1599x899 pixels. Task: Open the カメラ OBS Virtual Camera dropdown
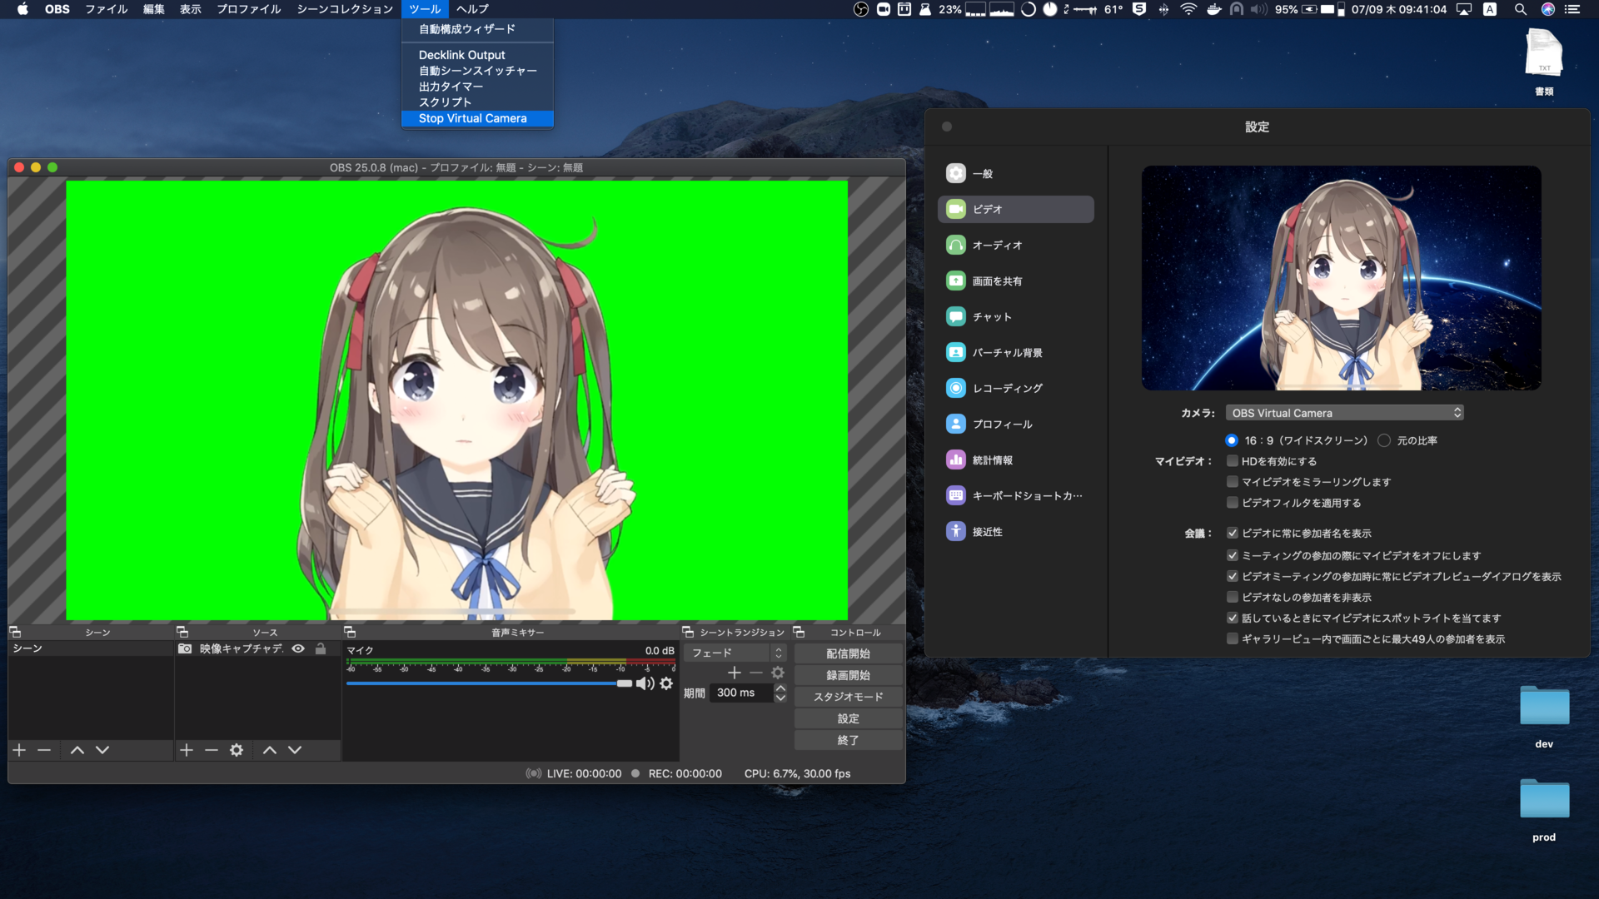1344,413
